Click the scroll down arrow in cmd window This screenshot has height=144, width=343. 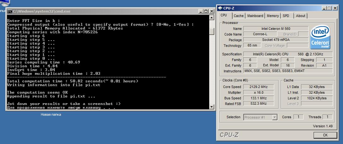[x=211, y=107]
